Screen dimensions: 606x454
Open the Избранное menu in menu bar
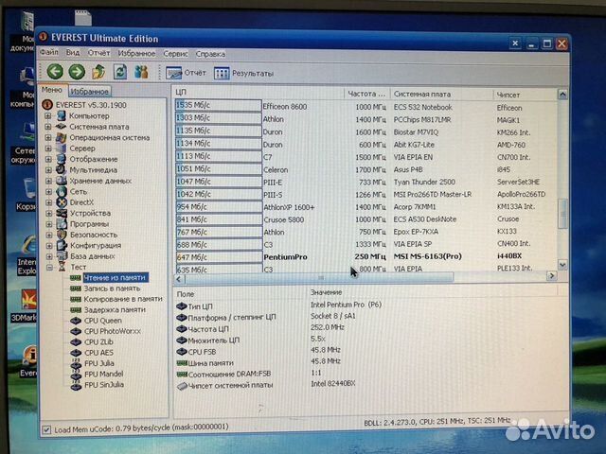[x=136, y=53]
